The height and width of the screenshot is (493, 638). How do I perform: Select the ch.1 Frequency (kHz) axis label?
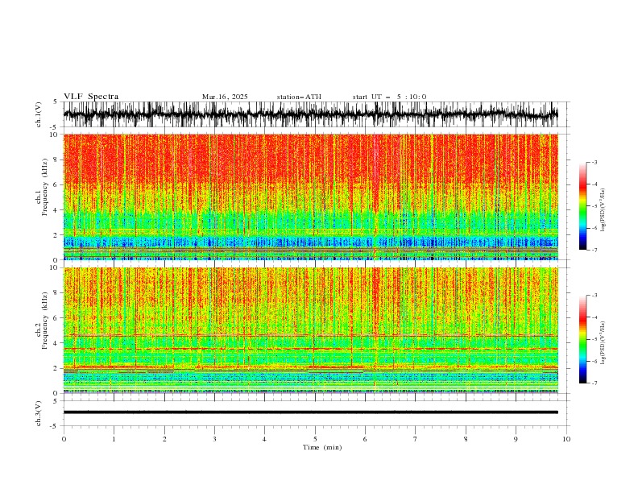pos(42,187)
